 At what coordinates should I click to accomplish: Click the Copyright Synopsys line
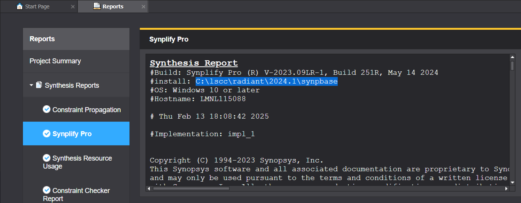click(236, 160)
